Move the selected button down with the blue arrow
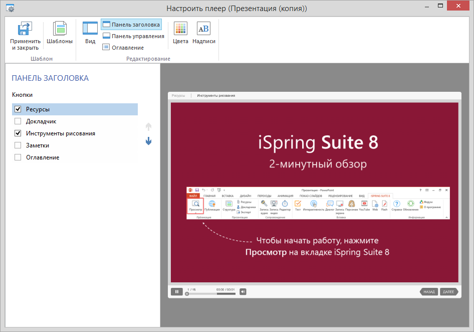The width and height of the screenshot is (474, 332). point(148,141)
